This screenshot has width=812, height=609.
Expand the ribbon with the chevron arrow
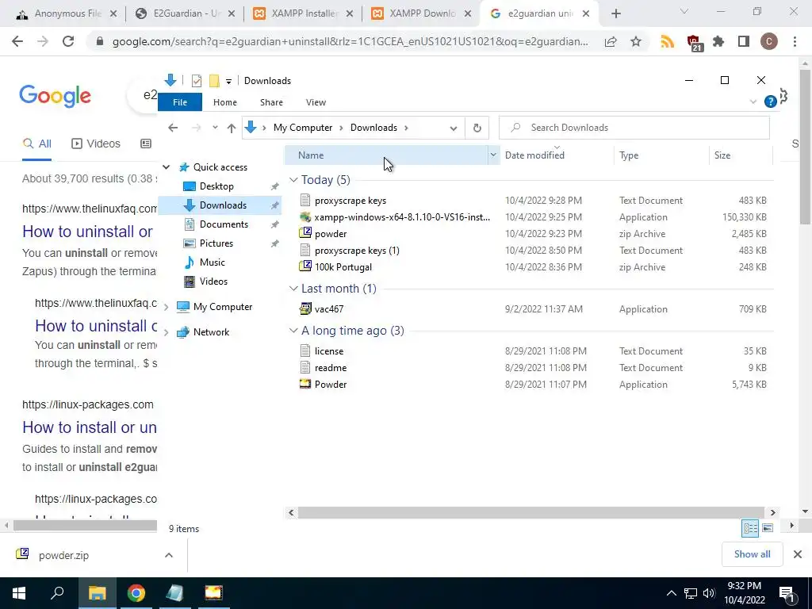pyautogui.click(x=753, y=101)
